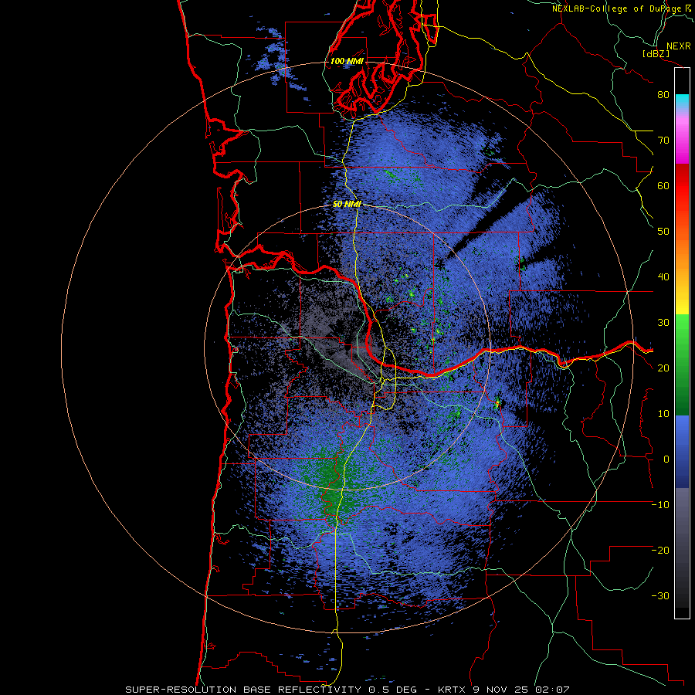Screen dimensions: 695x695
Task: Click the 20 dBZ scale value
Action: click(x=663, y=368)
